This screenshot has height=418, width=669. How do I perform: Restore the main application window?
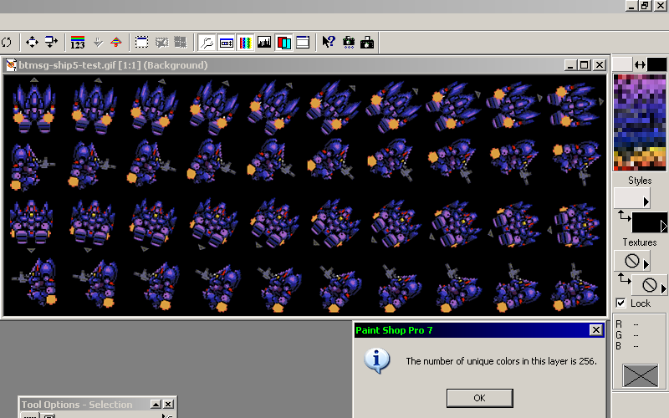(x=646, y=6)
